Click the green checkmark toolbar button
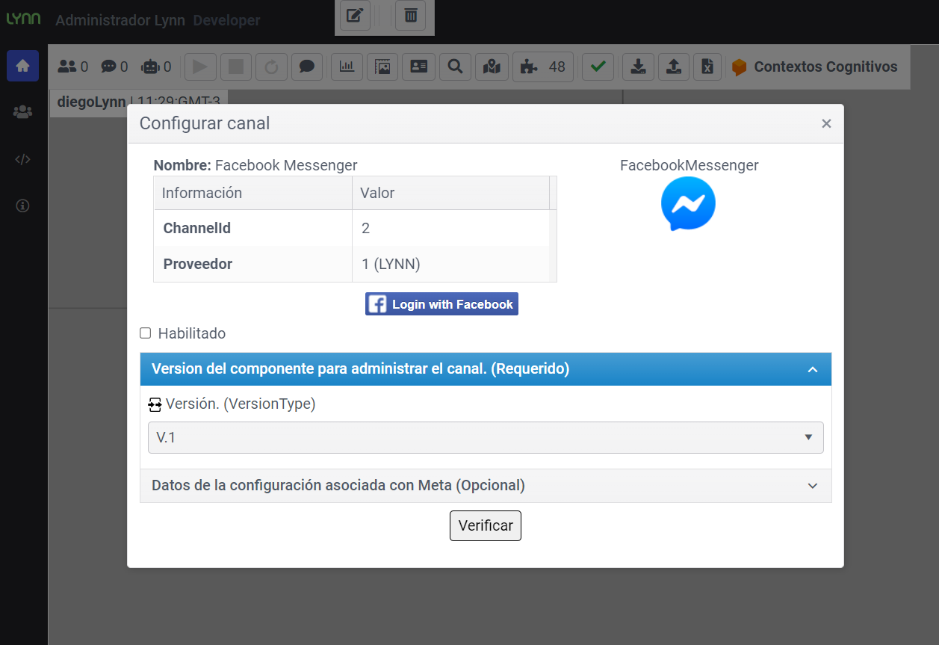The width and height of the screenshot is (939, 645). pos(598,67)
